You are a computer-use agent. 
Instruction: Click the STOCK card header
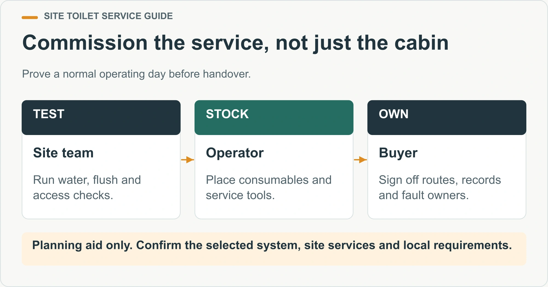[x=274, y=117]
